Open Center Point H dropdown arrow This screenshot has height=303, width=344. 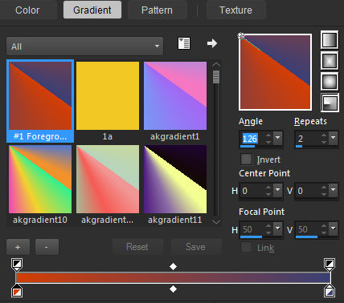(x=278, y=190)
